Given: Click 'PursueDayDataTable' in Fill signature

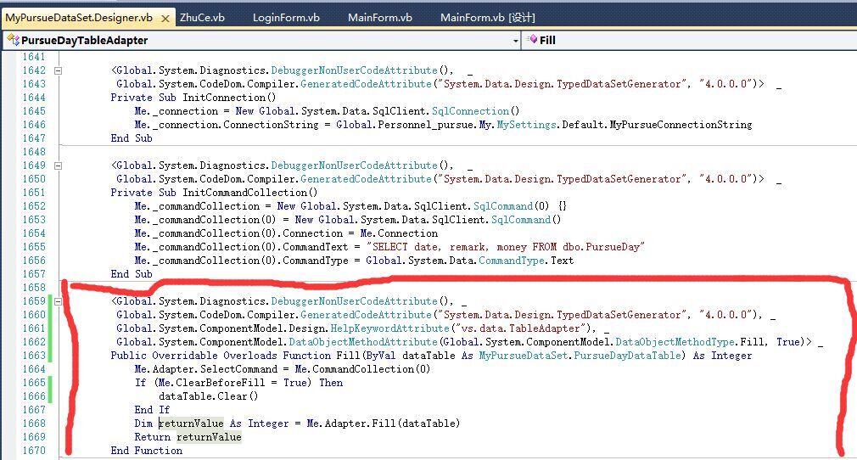Looking at the screenshot, I should (x=627, y=356).
